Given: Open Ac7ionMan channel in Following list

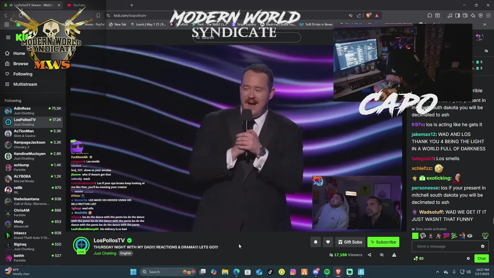Looking at the screenshot, I should click(x=33, y=133).
